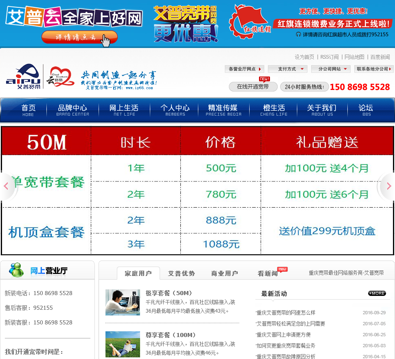Click 送价值299元机顶盒 cell
Image resolution: width=395 pixels, height=359 pixels.
click(x=327, y=231)
